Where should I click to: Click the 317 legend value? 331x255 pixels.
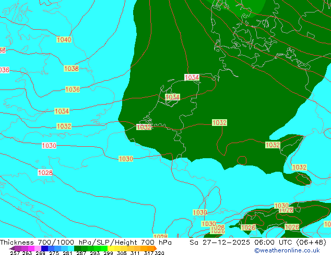(x=149, y=253)
